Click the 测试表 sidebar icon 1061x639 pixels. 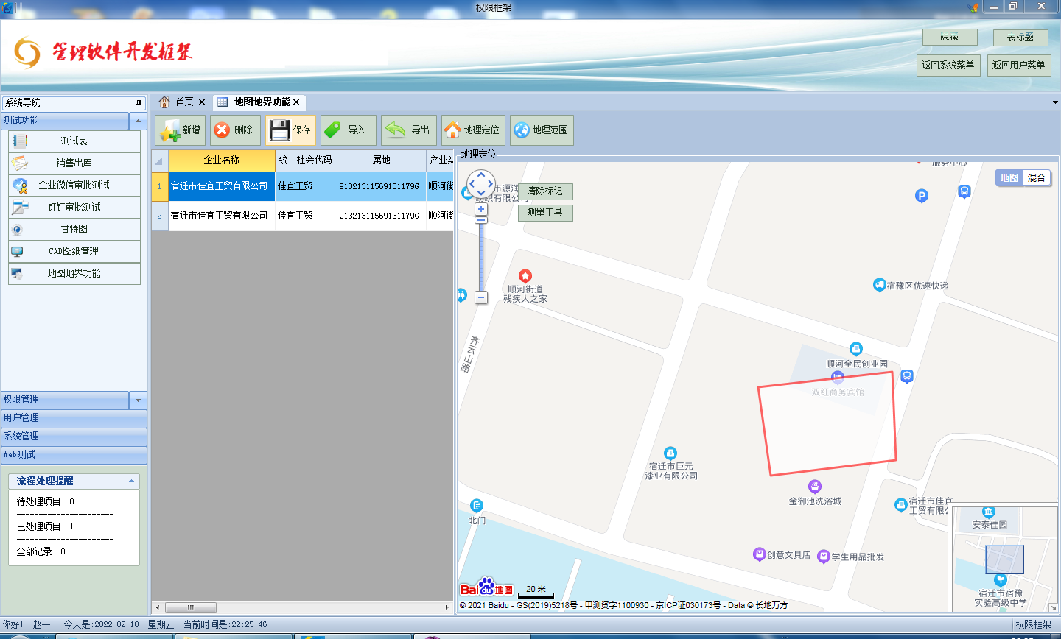click(x=20, y=141)
